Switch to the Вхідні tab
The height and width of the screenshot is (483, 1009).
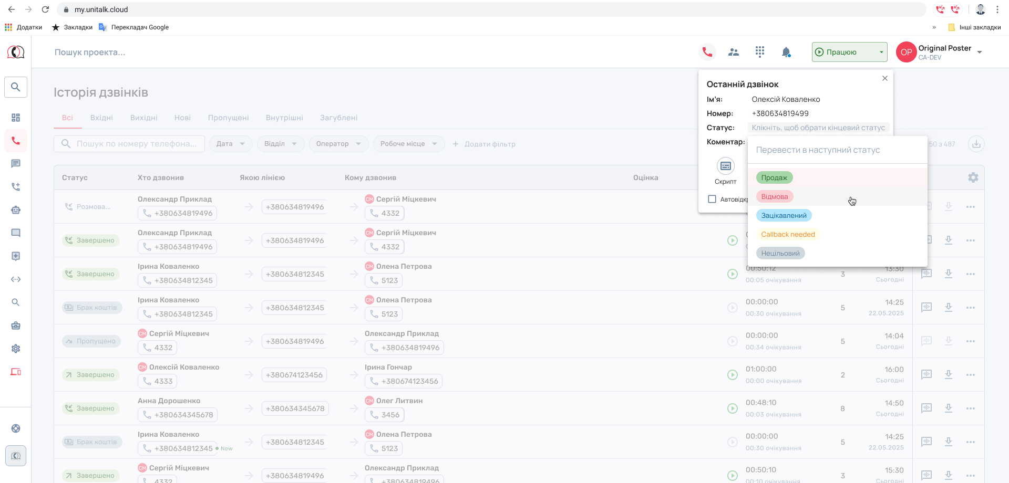(x=101, y=118)
